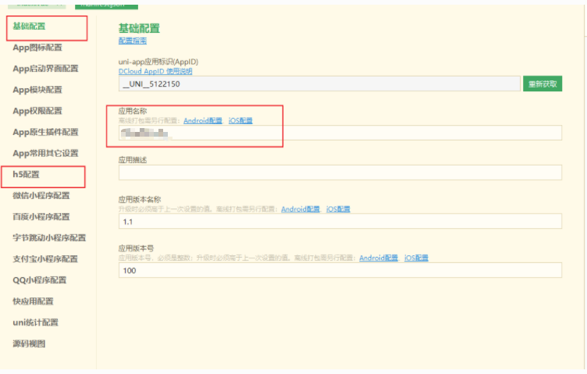Image resolution: width=587 pixels, height=374 pixels.
Task: Click the 配置指南 link
Action: 133,41
